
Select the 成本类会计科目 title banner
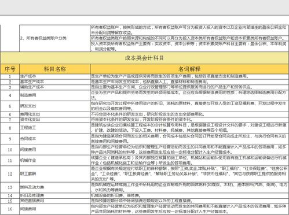pos(144,58)
